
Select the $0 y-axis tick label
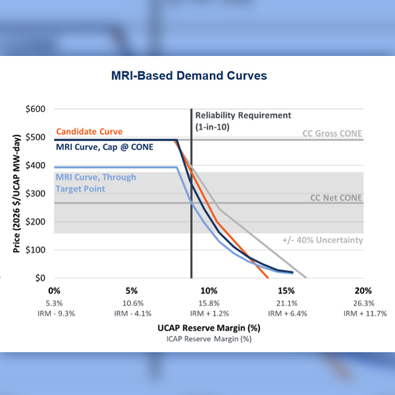tap(41, 278)
